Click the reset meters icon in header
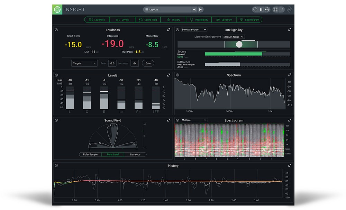This screenshot has height=210, width=346. pyautogui.click(x=255, y=10)
